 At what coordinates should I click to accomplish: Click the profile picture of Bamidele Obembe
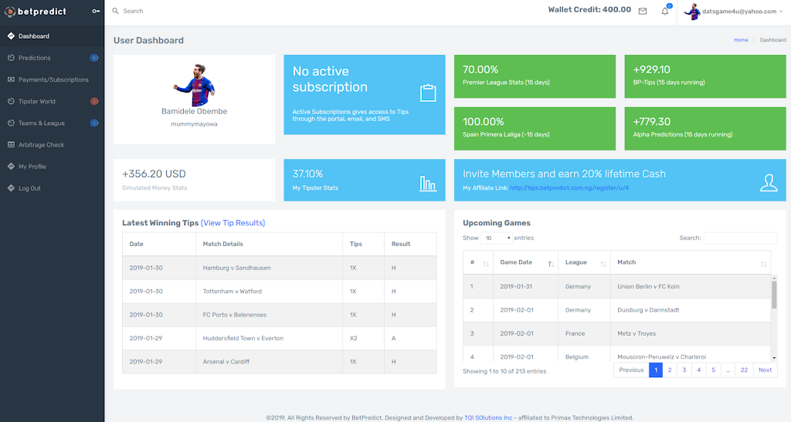pyautogui.click(x=194, y=85)
